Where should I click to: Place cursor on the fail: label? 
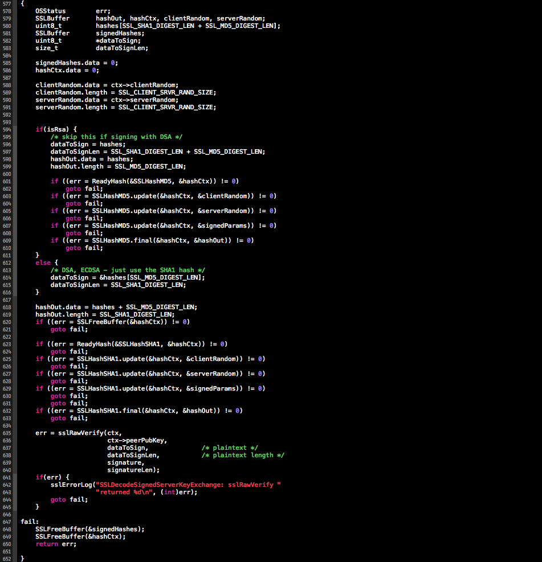[30, 522]
